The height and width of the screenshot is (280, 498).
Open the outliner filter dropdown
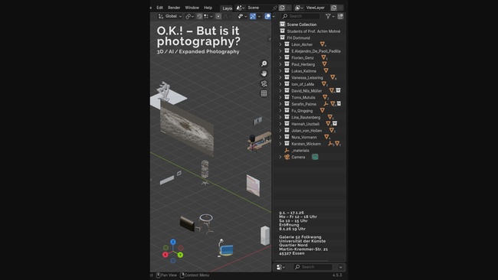click(x=329, y=16)
